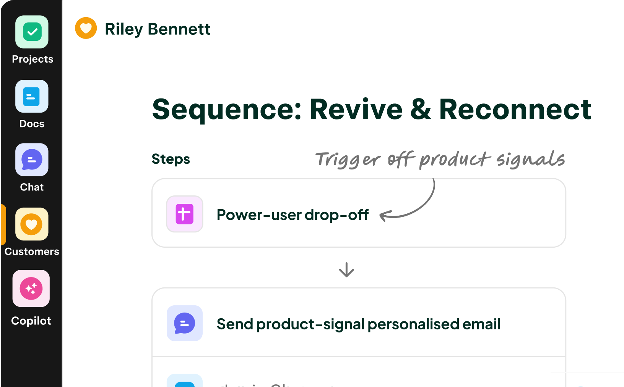Click the Customers sidebar label

point(32,252)
